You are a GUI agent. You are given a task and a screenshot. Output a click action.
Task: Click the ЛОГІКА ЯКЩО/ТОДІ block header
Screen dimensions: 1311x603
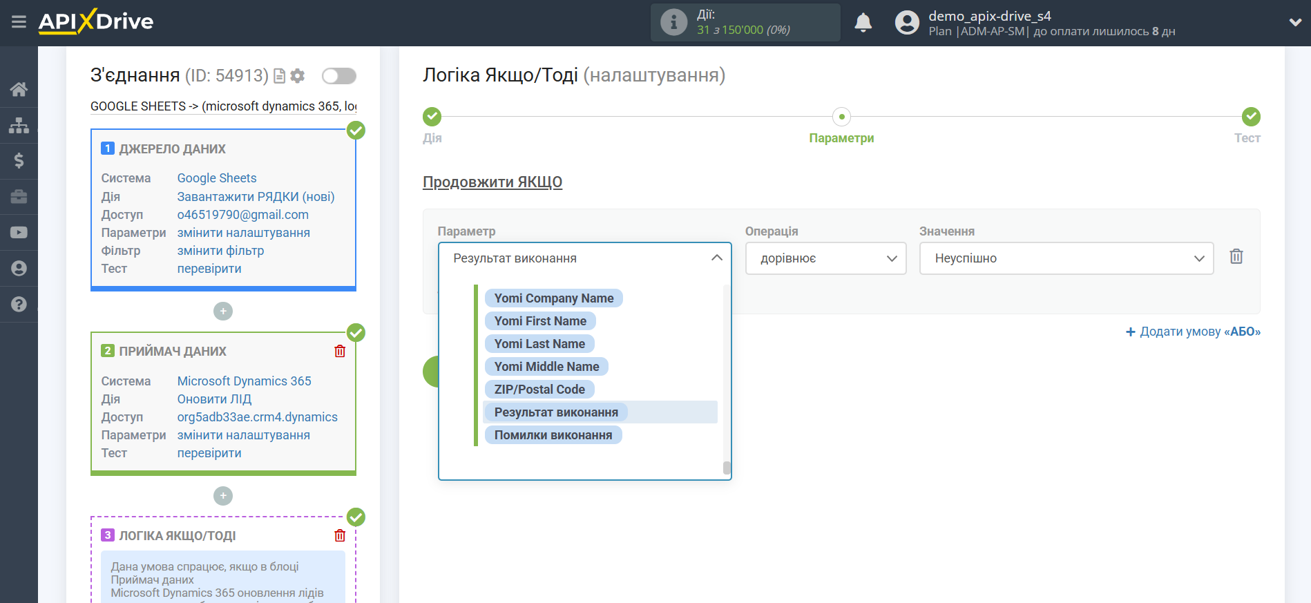[178, 536]
